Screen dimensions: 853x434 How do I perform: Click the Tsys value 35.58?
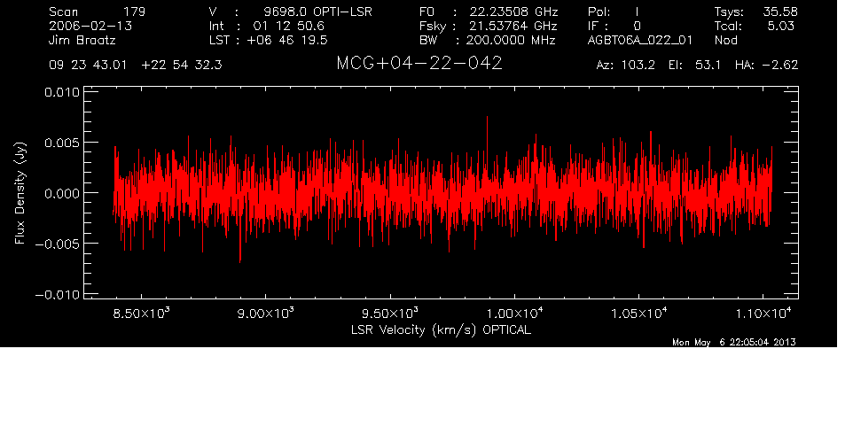pyautogui.click(x=780, y=12)
